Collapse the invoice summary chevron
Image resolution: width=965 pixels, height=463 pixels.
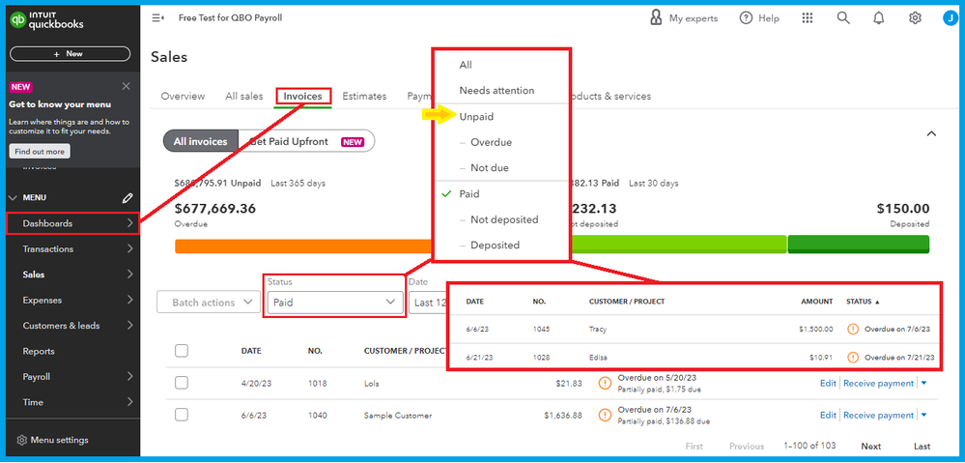click(931, 133)
